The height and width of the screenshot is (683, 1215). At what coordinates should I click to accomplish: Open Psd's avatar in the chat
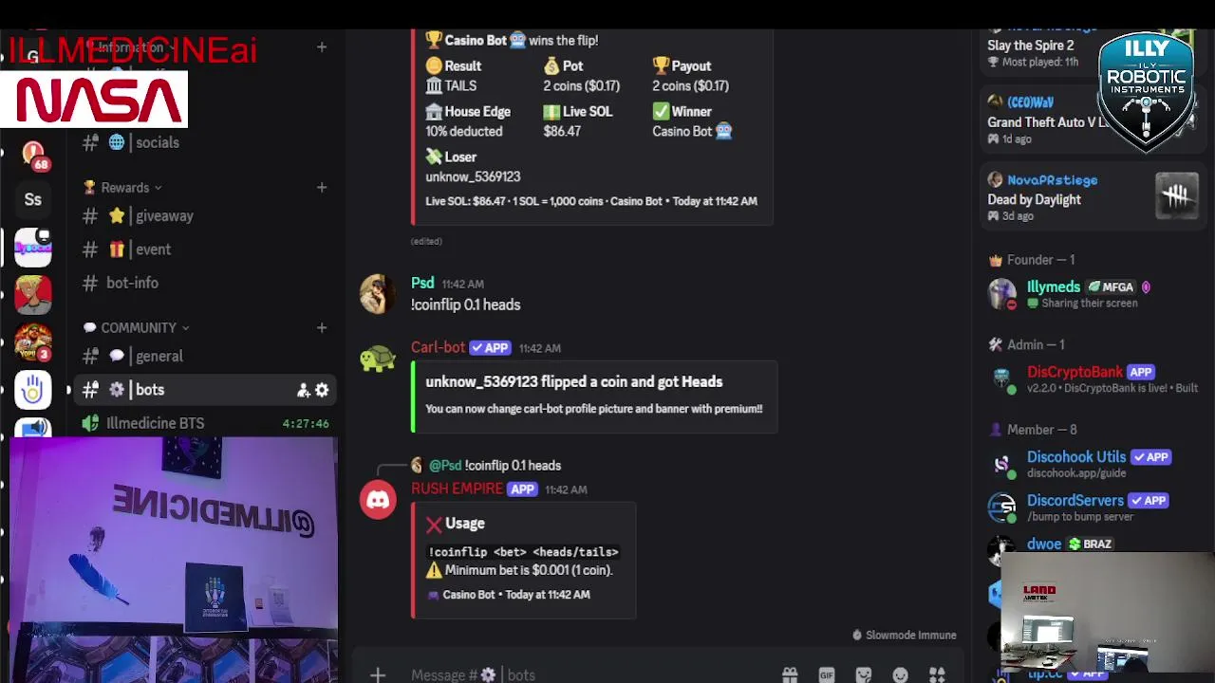click(378, 294)
